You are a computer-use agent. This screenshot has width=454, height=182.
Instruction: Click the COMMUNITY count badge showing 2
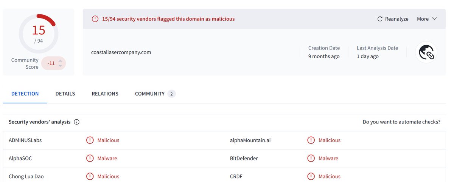171,94
